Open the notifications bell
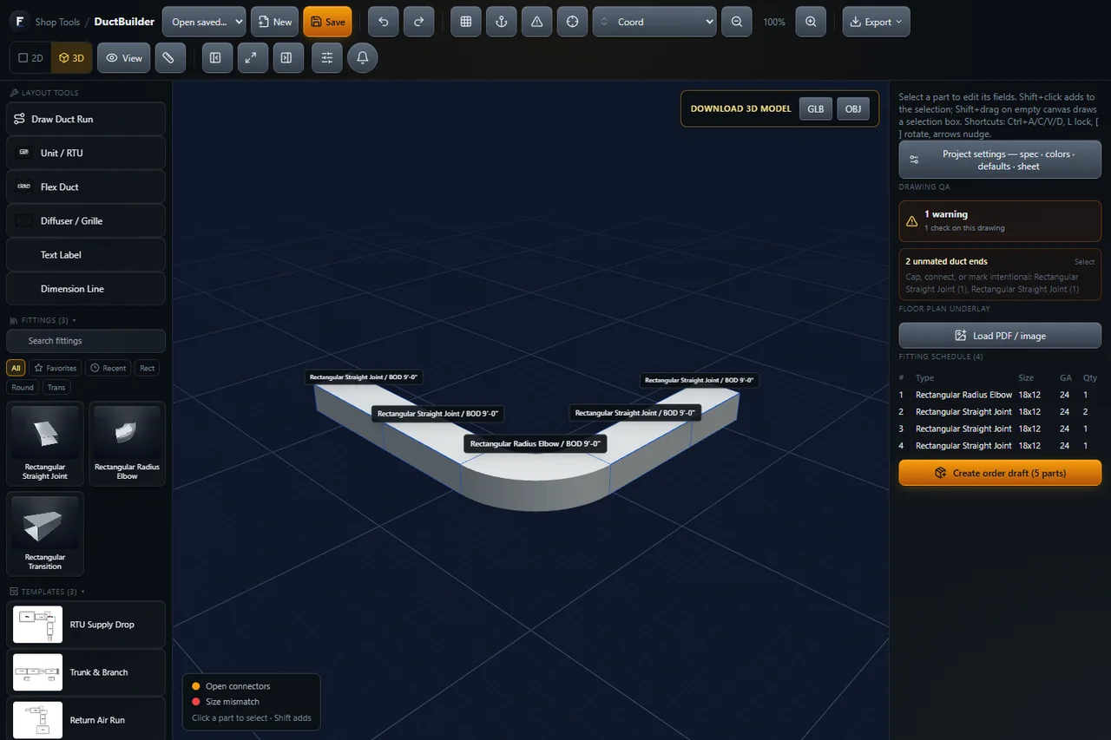 tap(363, 58)
